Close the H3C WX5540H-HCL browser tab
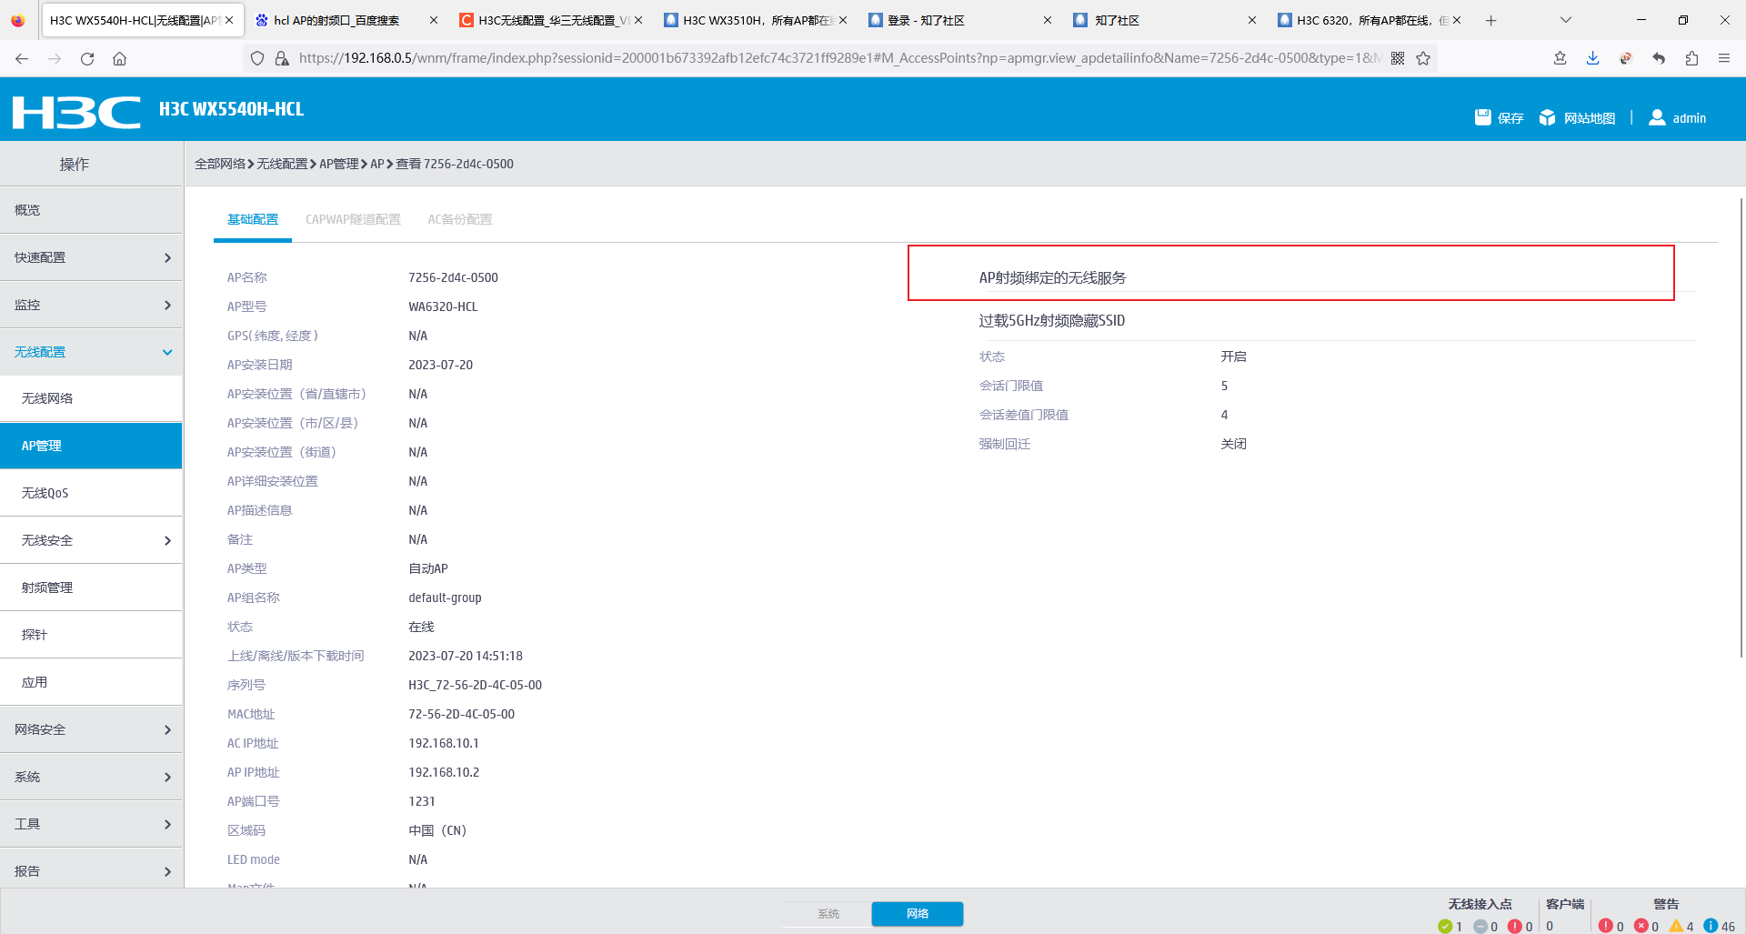Screen dimensions: 1746x934 click(229, 20)
